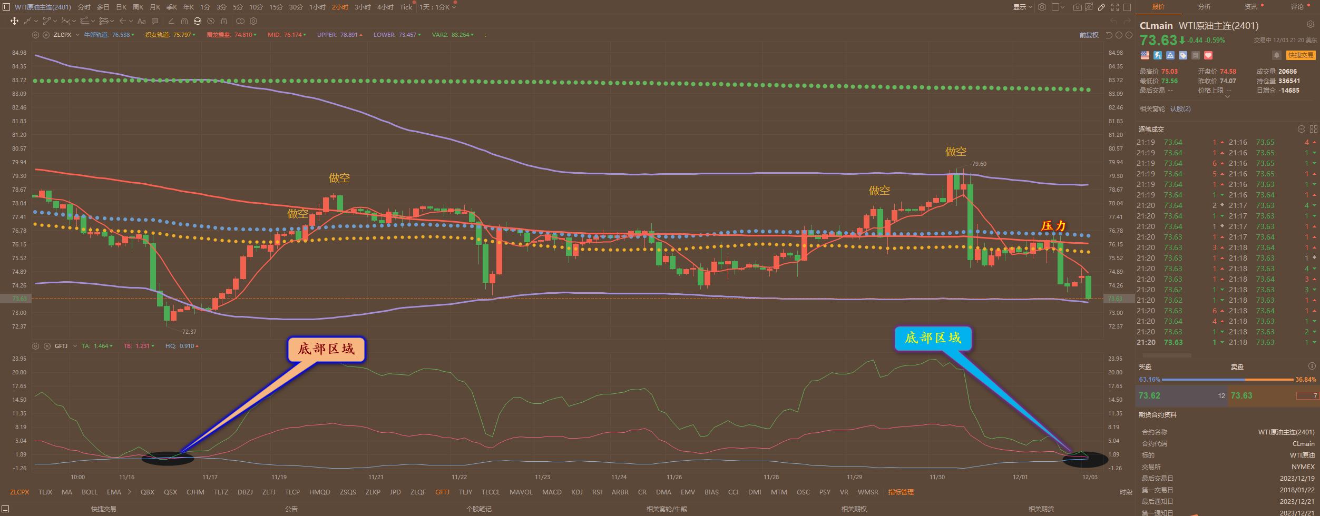This screenshot has height=516, width=1320.
Task: Open the 时段 session selector
Action: 1126,492
